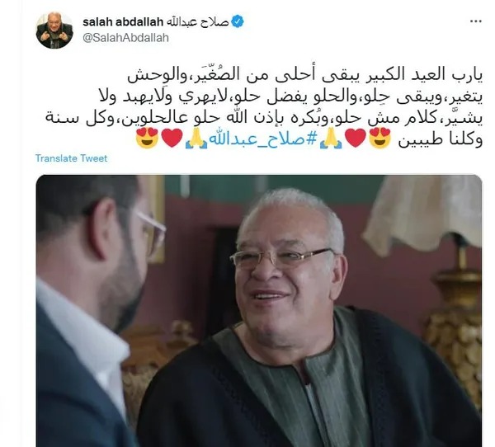Viewport: 495px width, 447px height.
Task: Click the tweet text وكلنا طيبين
Action: 440,139
